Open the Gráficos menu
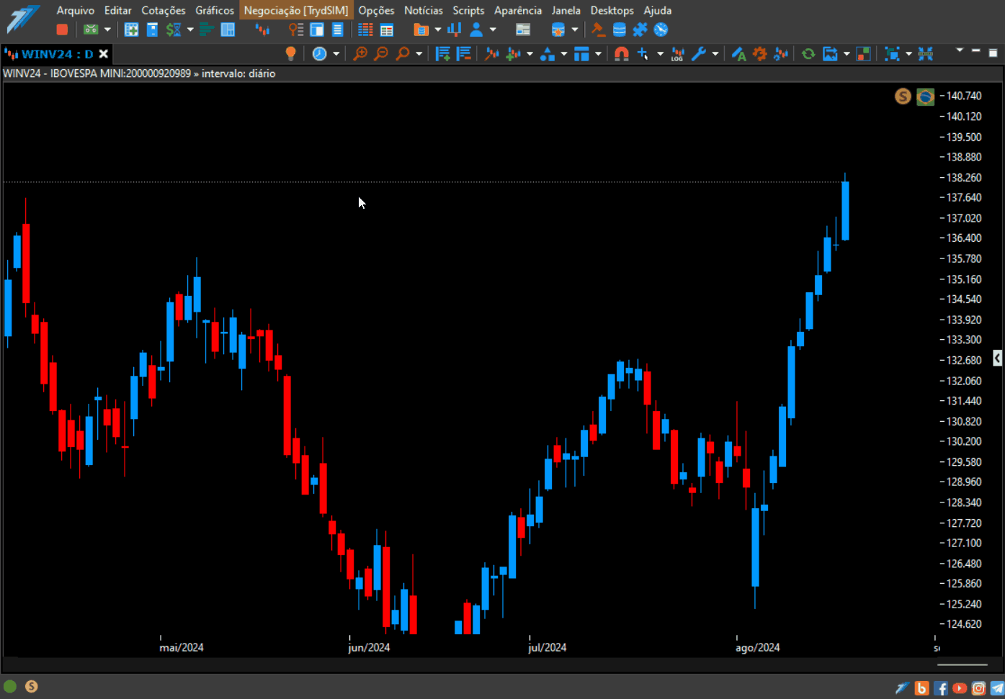1005x699 pixels. pos(215,10)
